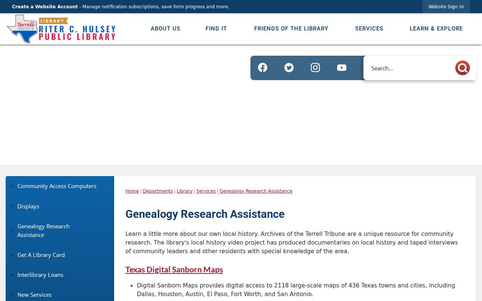This screenshot has width=482, height=301.
Task: Go to Home in the breadcrumb
Action: (132, 191)
